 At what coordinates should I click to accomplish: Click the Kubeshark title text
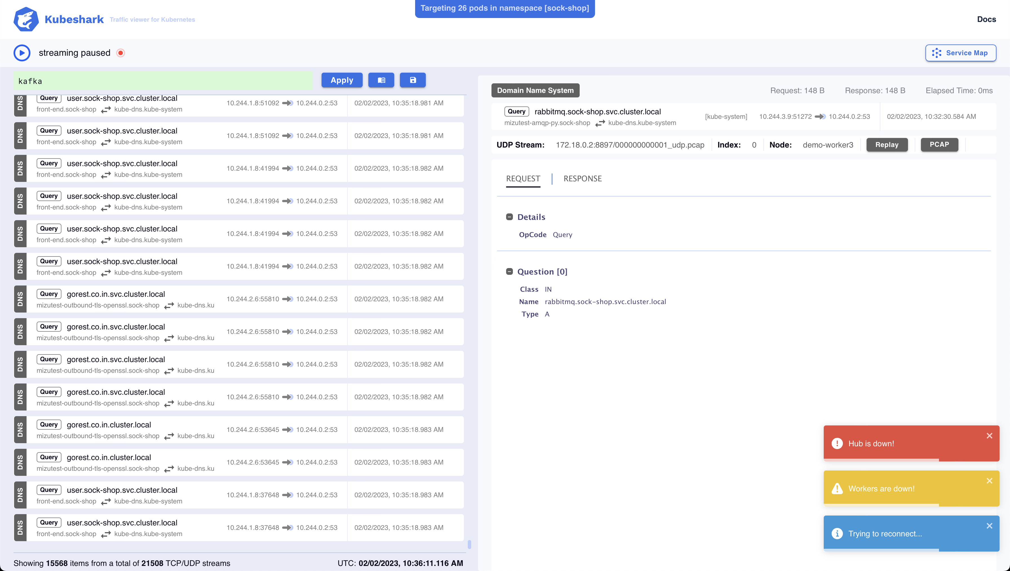[x=74, y=19]
